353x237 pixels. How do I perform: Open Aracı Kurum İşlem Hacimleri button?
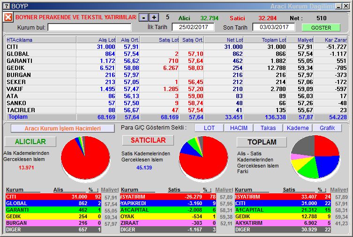pyautogui.click(x=63, y=129)
